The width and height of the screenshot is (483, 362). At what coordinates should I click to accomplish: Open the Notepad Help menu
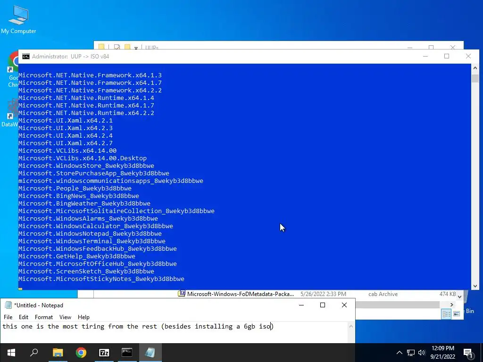(x=83, y=317)
